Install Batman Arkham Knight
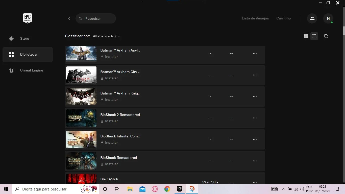The height and width of the screenshot is (194, 345). 109,100
